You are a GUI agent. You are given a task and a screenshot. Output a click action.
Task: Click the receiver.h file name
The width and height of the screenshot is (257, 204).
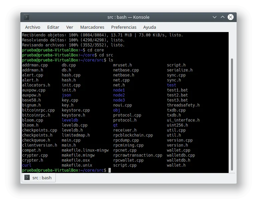(x=125, y=130)
